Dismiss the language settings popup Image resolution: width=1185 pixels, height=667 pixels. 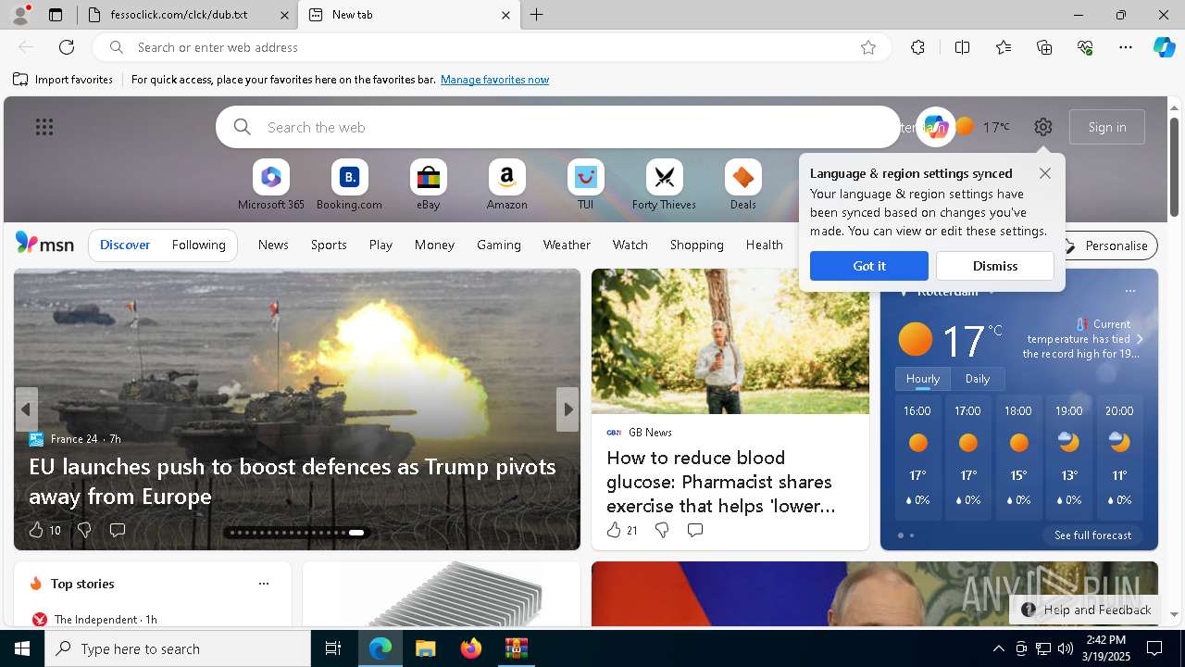point(995,266)
